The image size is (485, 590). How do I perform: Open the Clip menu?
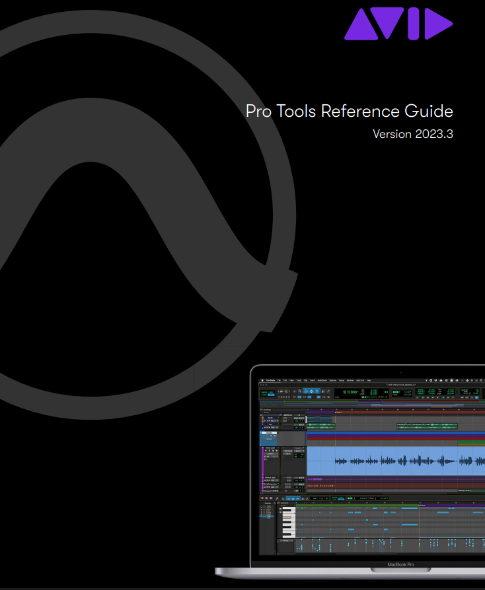306,380
